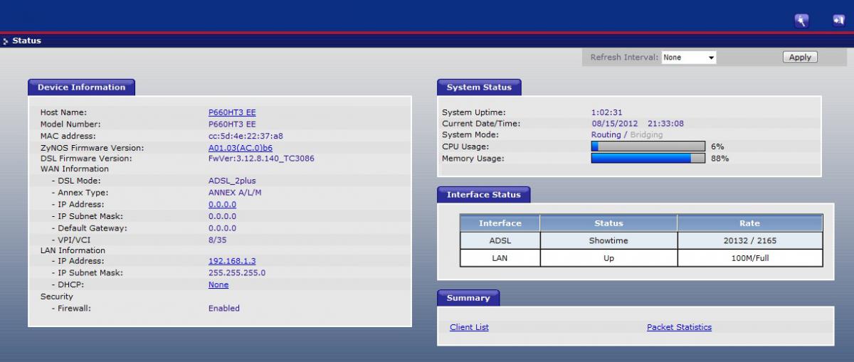Click the CPU Usage progress bar
Image resolution: width=854 pixels, height=362 pixels.
coord(648,147)
